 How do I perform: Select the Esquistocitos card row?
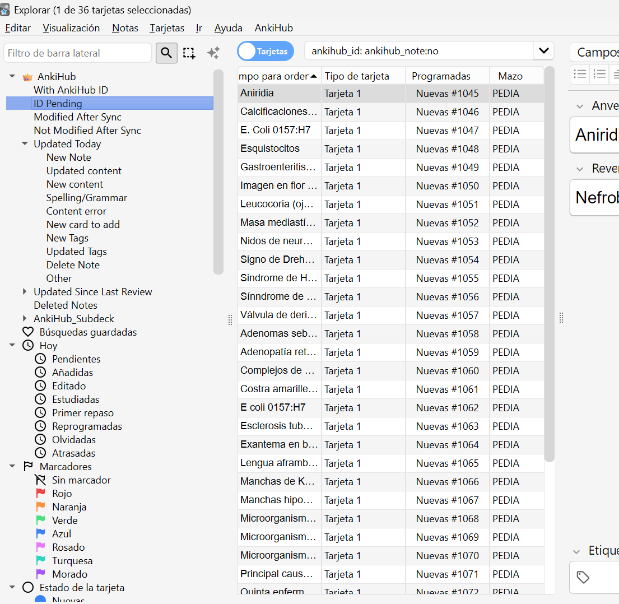coord(391,149)
